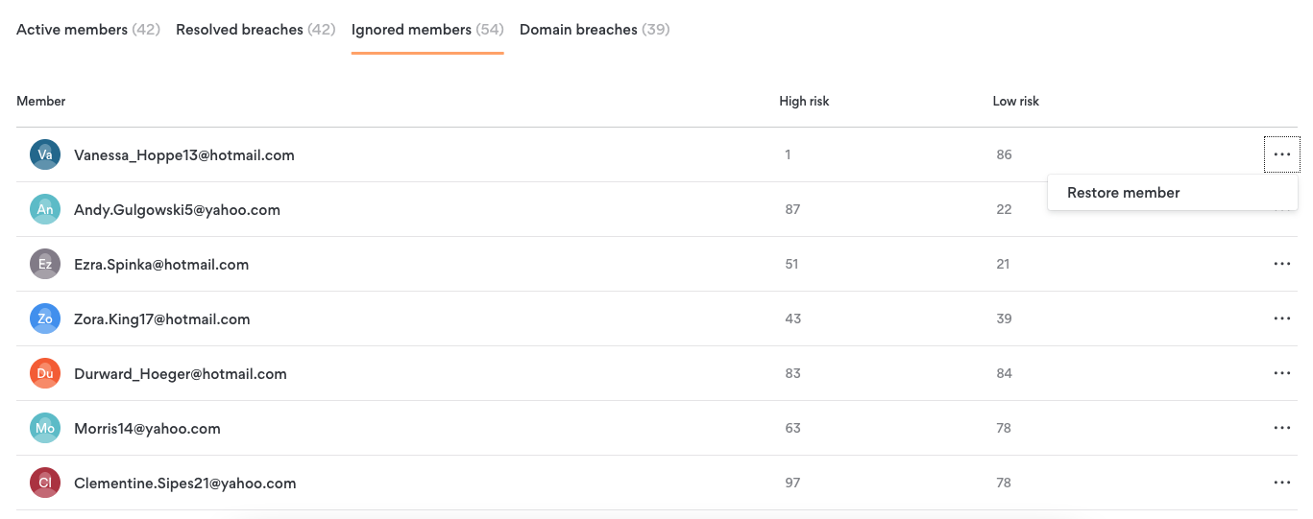Viewport: 1313px width, 519px height.
Task: Click Andy.Gulgowski5@yahoo.com email link
Action: click(x=177, y=209)
